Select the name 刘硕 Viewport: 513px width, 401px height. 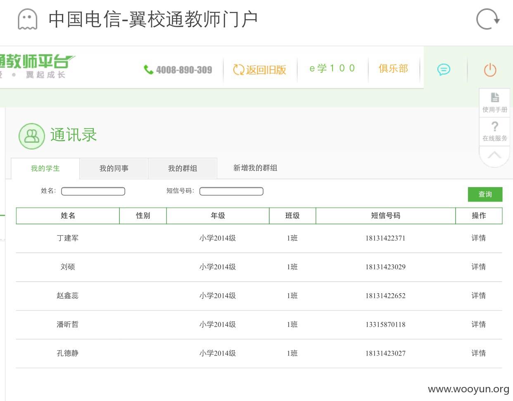[x=68, y=267]
